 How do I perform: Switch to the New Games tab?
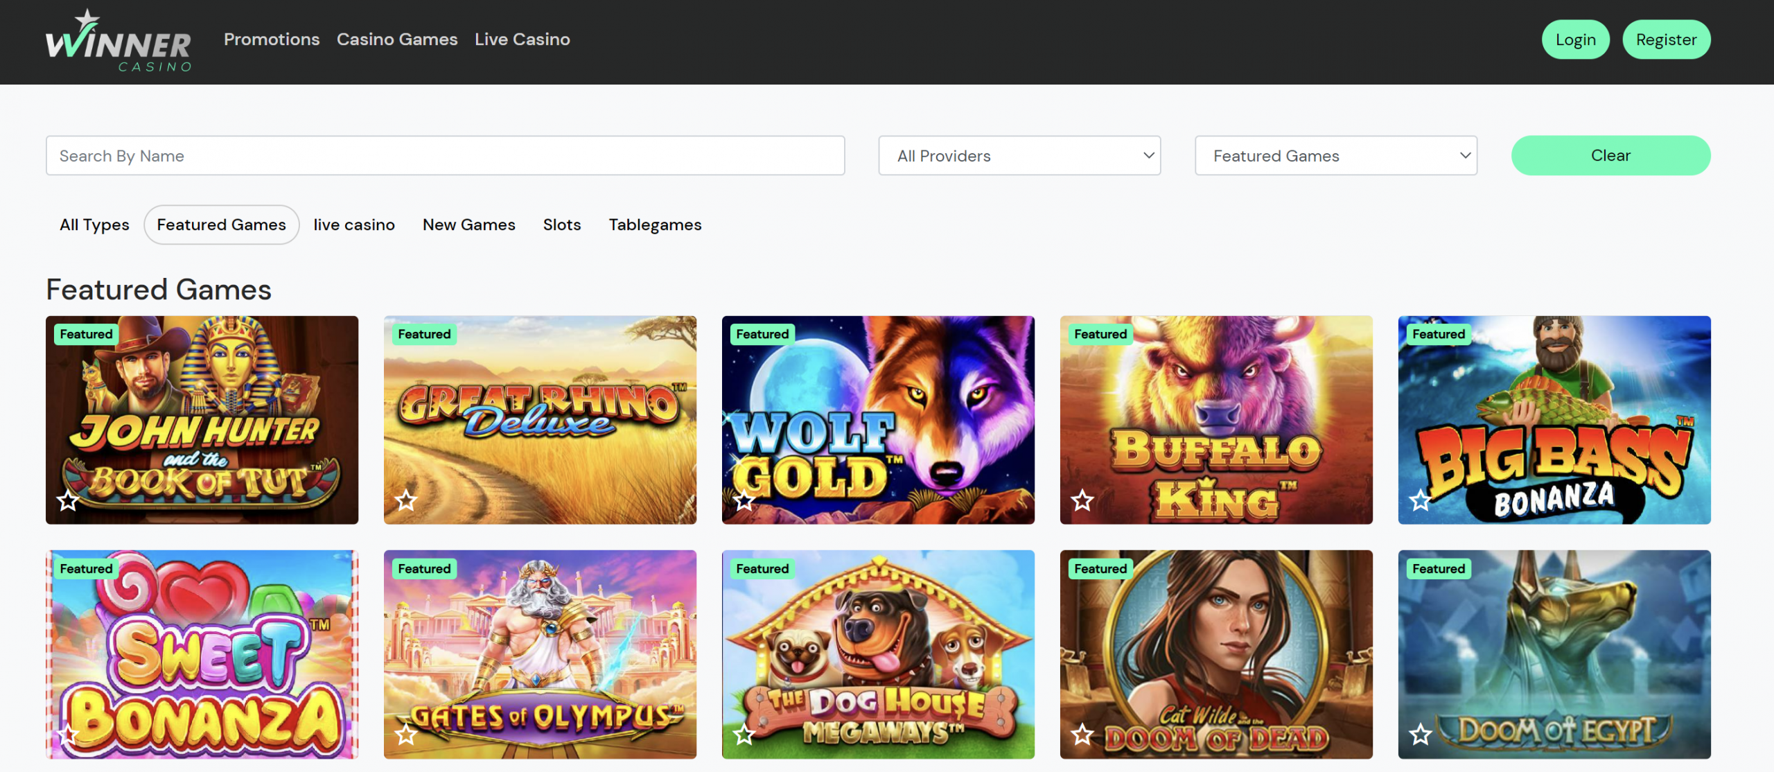point(469,225)
